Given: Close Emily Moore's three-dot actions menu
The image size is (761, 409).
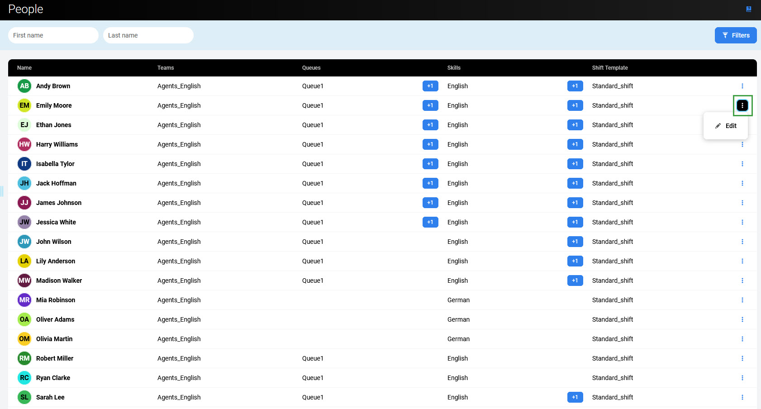Looking at the screenshot, I should [x=742, y=105].
